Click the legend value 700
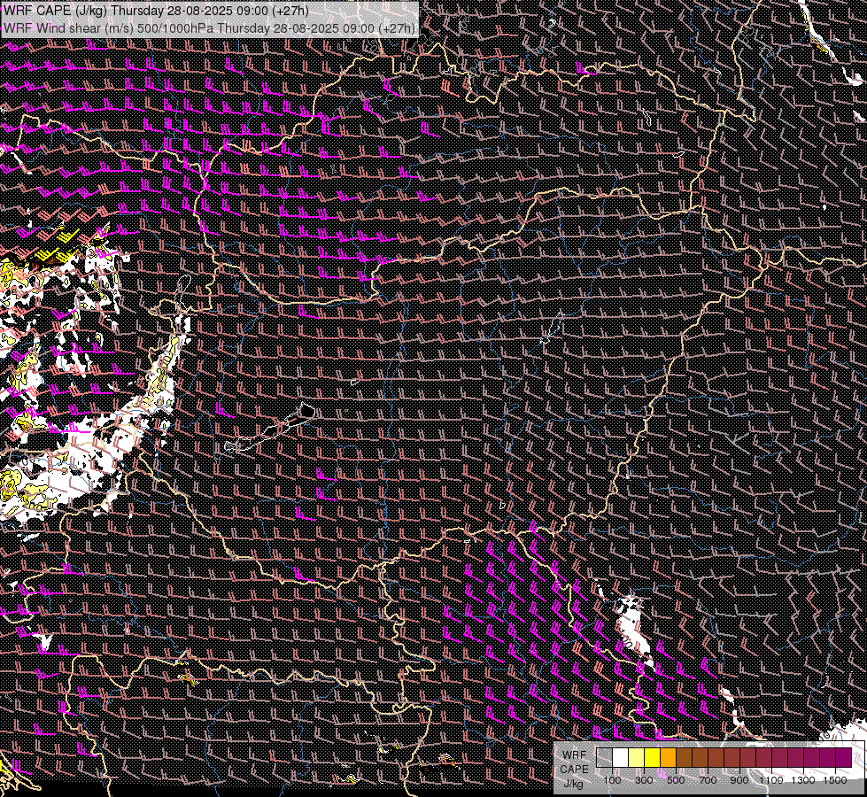Image resolution: width=867 pixels, height=797 pixels. click(708, 780)
